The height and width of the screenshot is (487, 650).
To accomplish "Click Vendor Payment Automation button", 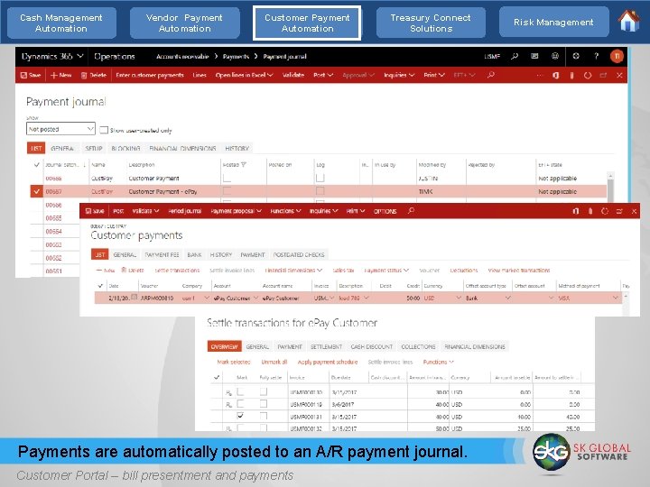I will pyautogui.click(x=184, y=23).
